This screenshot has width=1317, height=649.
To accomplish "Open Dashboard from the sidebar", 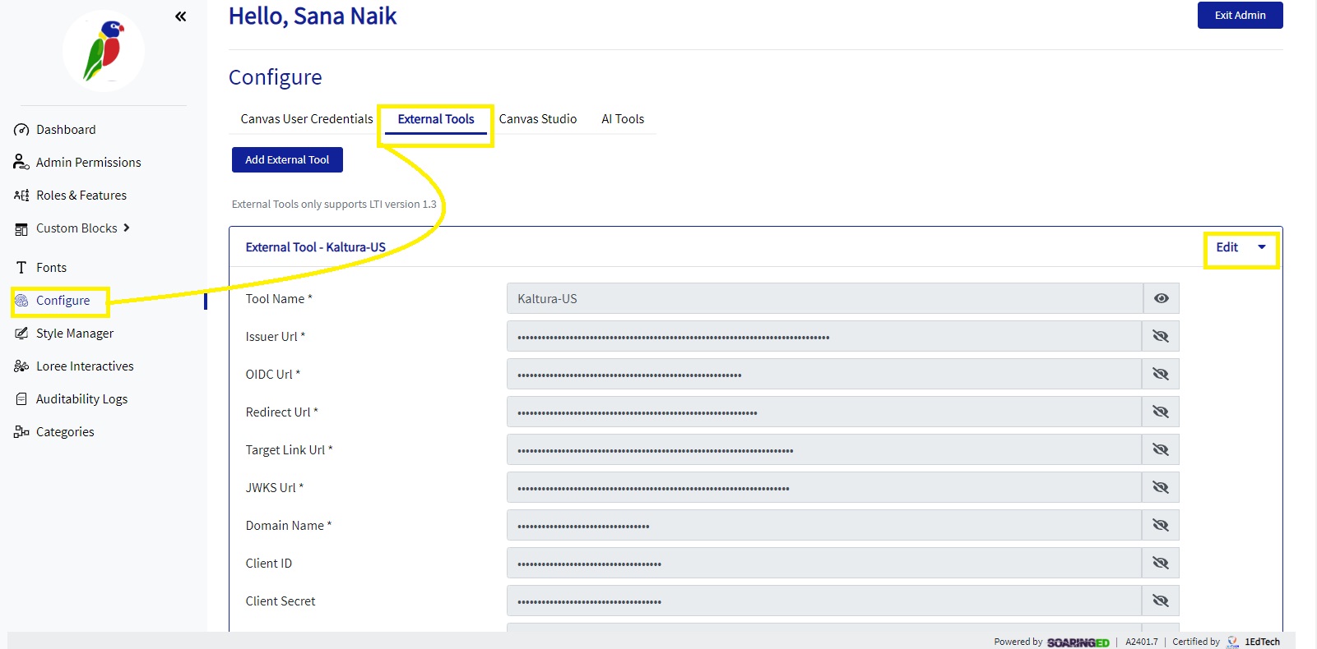I will pos(66,130).
